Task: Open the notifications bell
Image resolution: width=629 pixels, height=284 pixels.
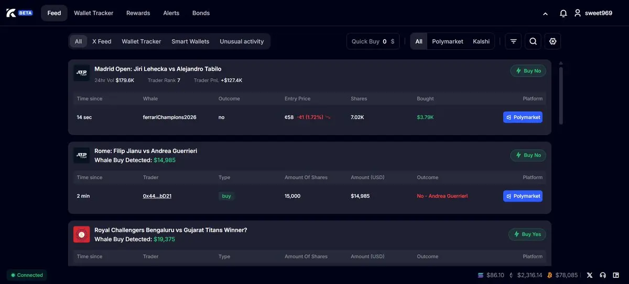Action: (563, 13)
